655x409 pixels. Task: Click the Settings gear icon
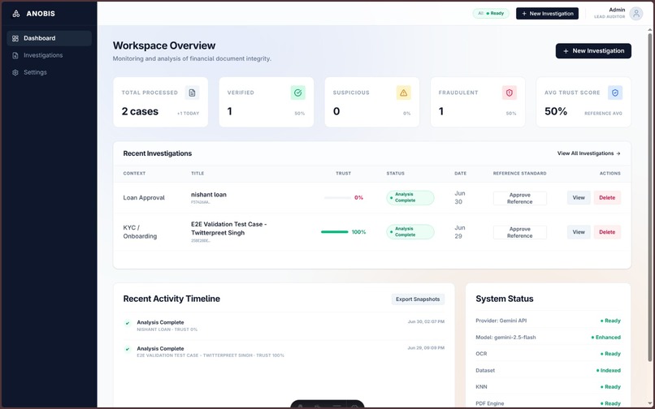(x=15, y=72)
